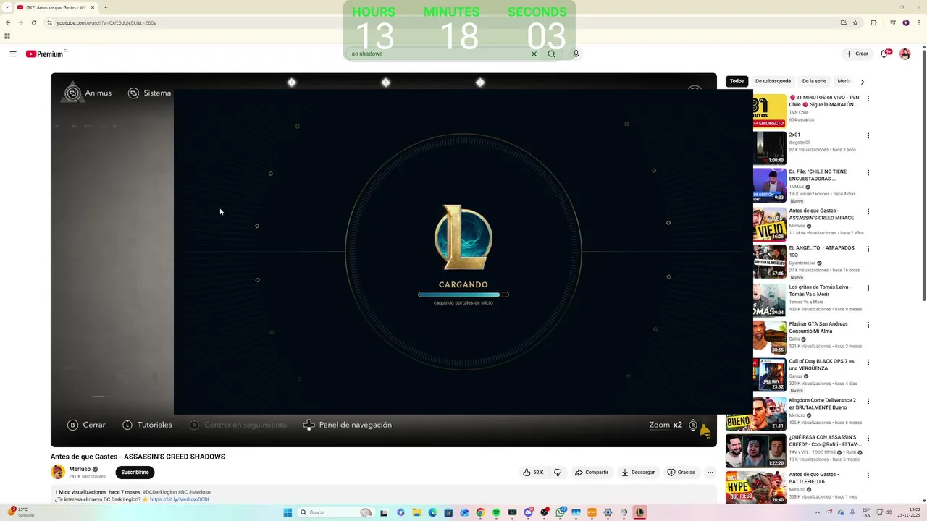Open the apps grid in bookmarks bar
Viewport: 927px width, 521px height.
tap(7, 36)
